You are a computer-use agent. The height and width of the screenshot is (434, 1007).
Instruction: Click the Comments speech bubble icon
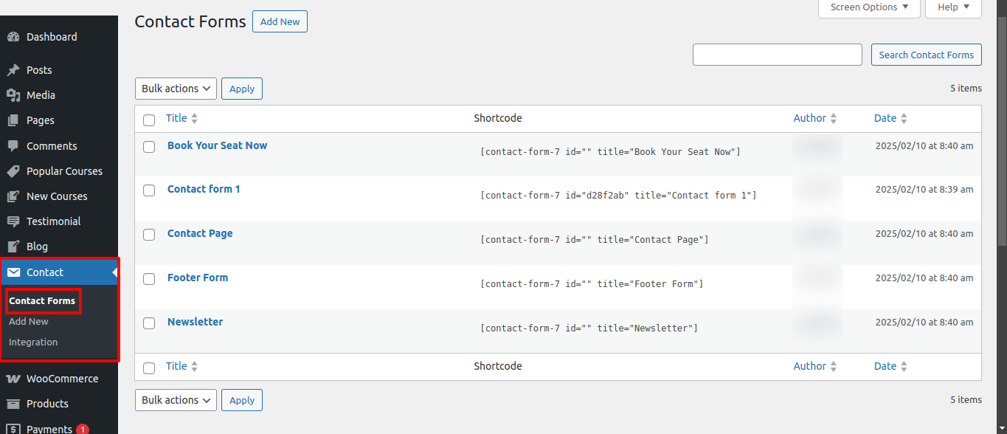pos(13,146)
